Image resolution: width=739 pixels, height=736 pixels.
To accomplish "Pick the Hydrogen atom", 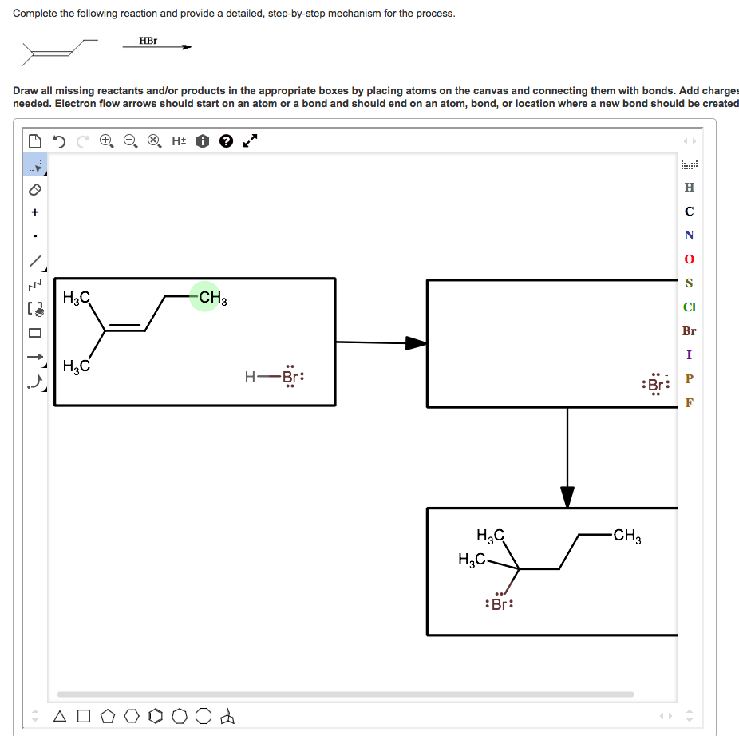I will (690, 188).
